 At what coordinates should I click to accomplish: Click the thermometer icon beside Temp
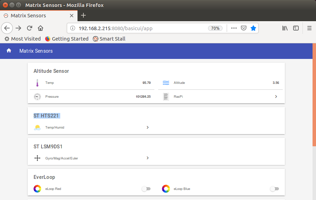[x=37, y=83]
